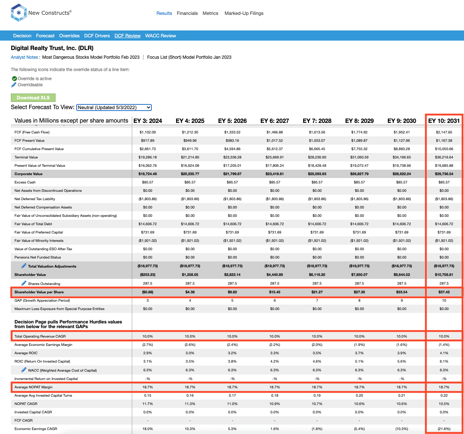This screenshot has height=434, width=464.
Task: Switch to the Decision sub-tab
Action: point(22,36)
